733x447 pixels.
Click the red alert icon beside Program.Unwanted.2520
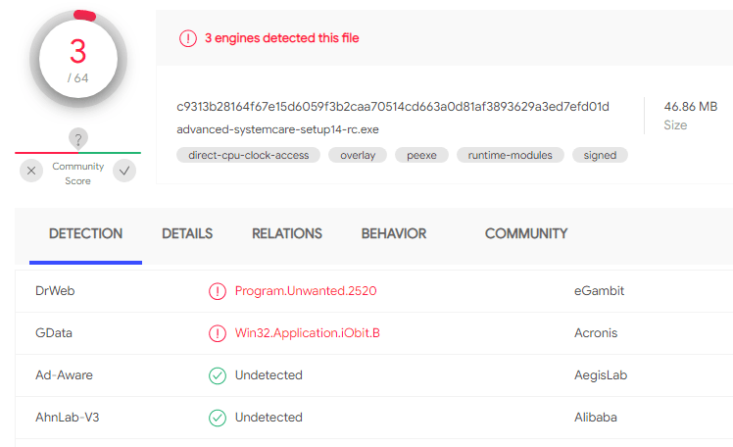[217, 291]
